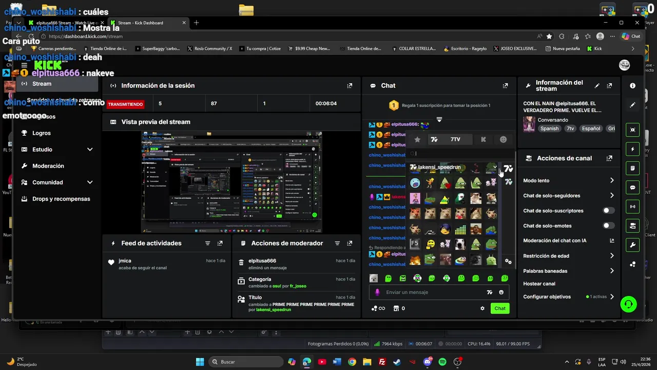Open the emote picker settings gear

[x=508, y=262]
